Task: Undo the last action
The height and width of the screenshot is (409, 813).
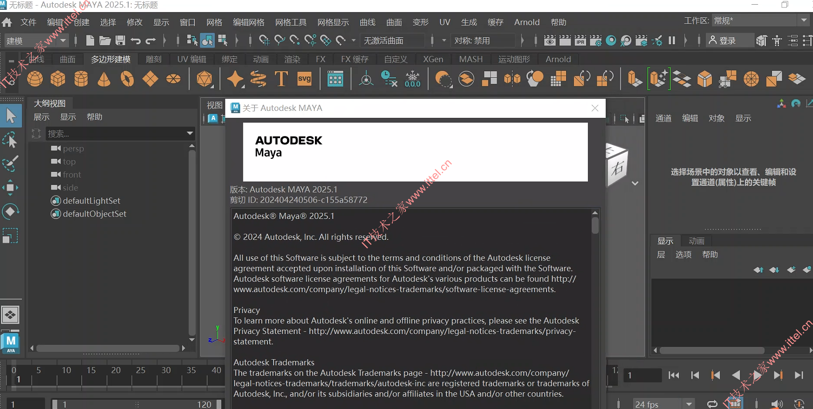Action: coord(136,41)
